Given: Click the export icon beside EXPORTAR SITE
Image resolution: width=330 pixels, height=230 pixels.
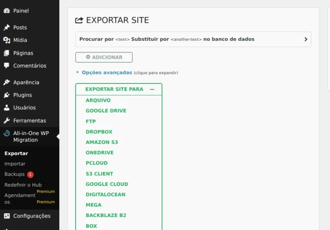Looking at the screenshot, I should click(79, 20).
